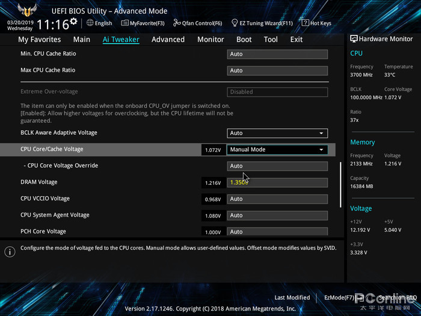Click the 100.0000 MHz BCLK value
The image size is (421, 316).
pyautogui.click(x=366, y=98)
